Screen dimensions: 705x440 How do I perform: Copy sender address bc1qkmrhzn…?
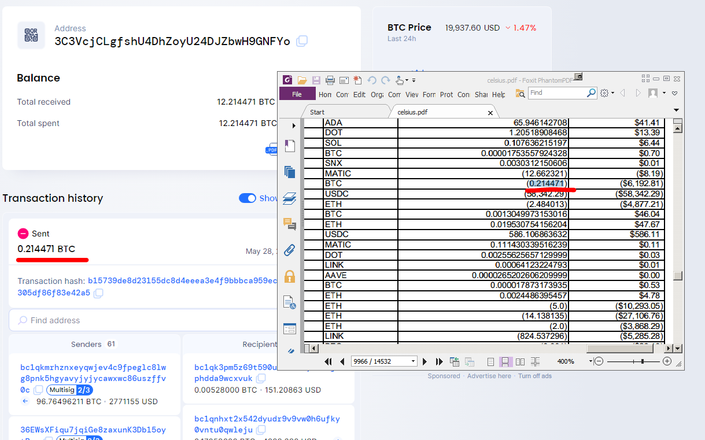38,390
